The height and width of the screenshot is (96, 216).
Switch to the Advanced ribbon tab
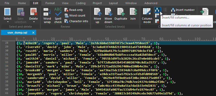[151, 3]
